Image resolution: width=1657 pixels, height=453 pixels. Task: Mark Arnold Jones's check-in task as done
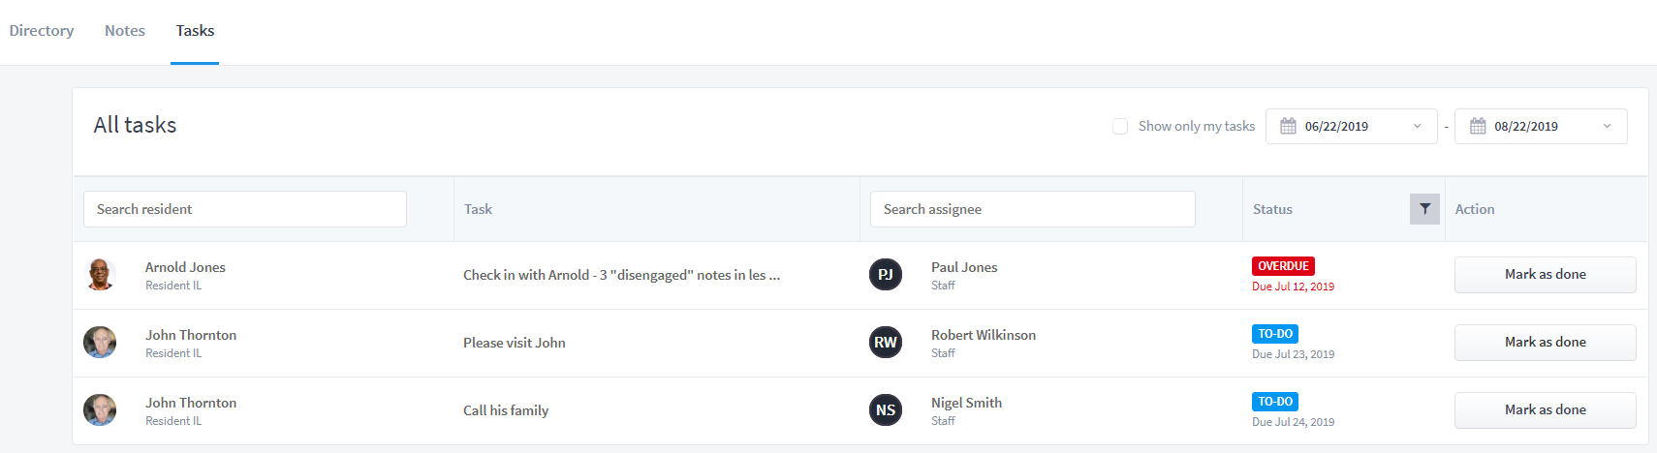tap(1546, 275)
